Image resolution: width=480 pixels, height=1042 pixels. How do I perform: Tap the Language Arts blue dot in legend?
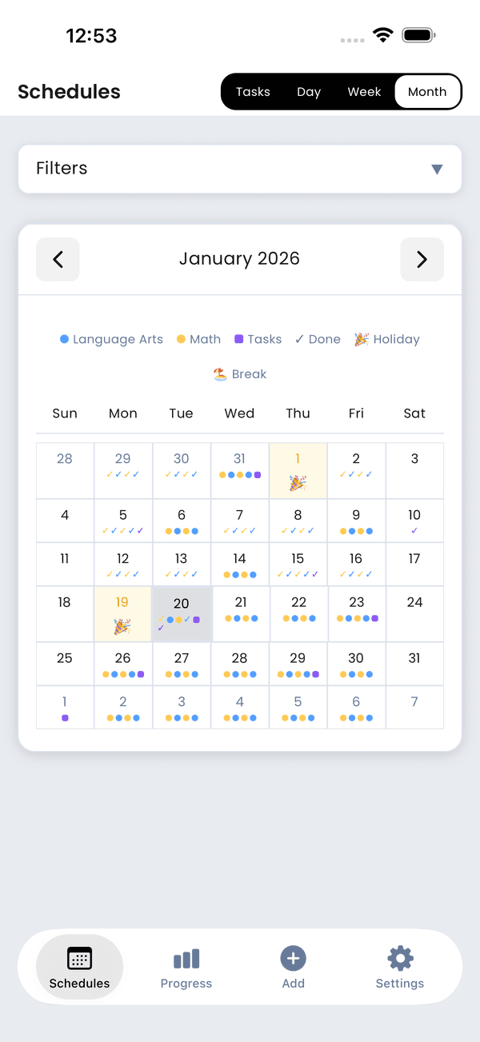pos(65,339)
